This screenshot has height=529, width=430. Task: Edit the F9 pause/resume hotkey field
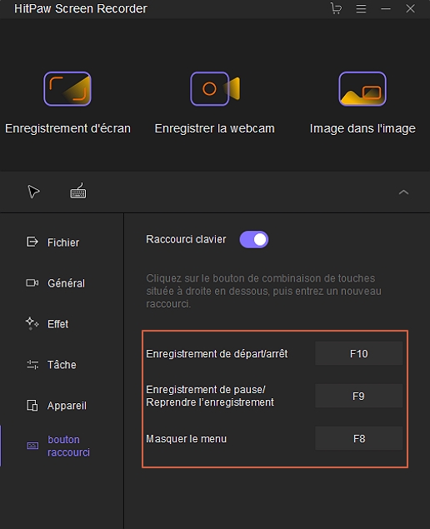click(359, 396)
